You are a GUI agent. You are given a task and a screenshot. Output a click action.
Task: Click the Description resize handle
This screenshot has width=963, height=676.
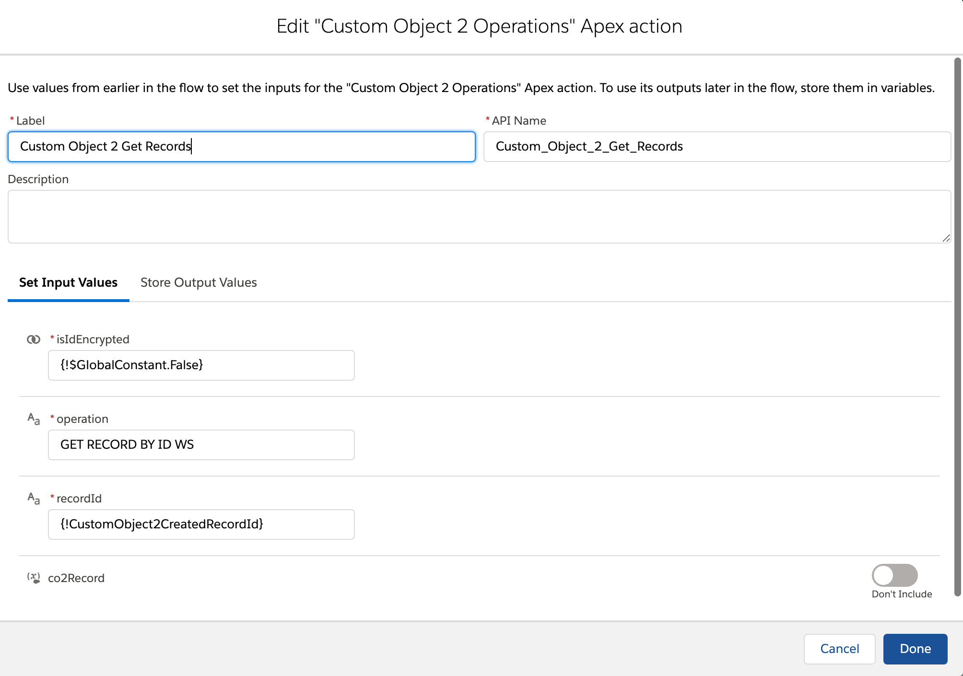pos(946,238)
